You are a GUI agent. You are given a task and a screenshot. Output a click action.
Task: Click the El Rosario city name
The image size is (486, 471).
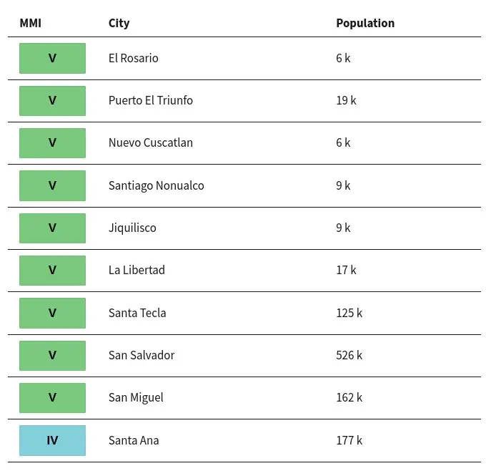[x=133, y=59]
